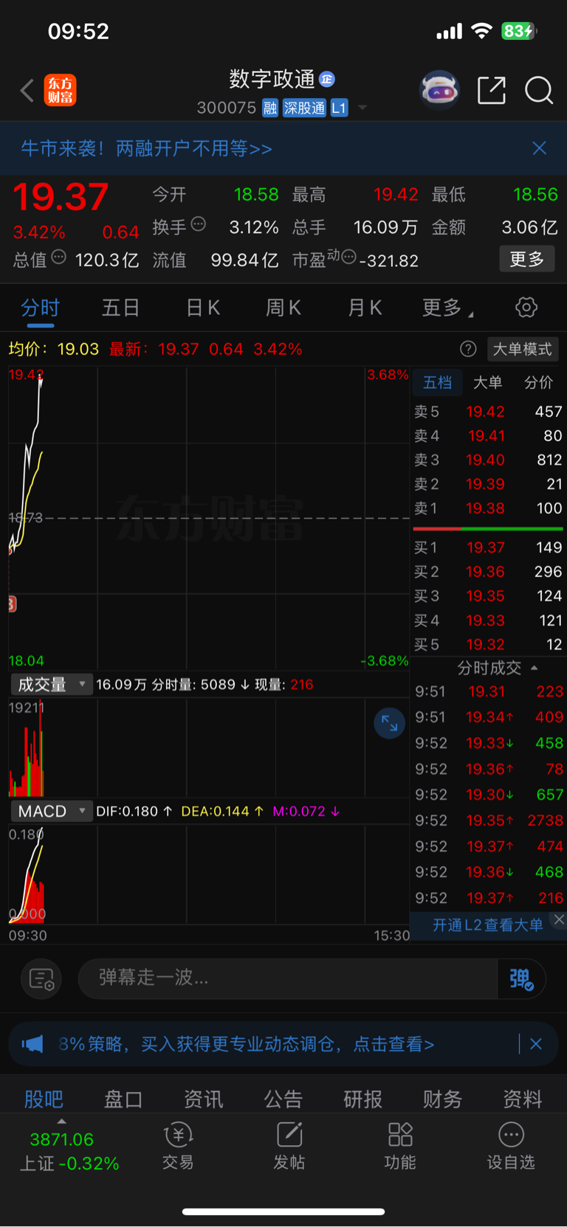
Task: Tap the 卖1 price 19.38 row
Action: tap(488, 508)
